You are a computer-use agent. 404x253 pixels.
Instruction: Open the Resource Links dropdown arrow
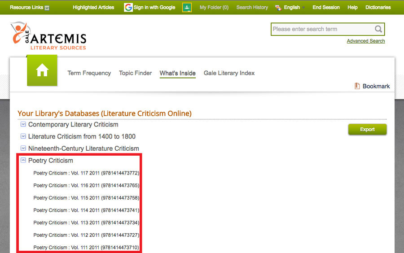(47, 8)
